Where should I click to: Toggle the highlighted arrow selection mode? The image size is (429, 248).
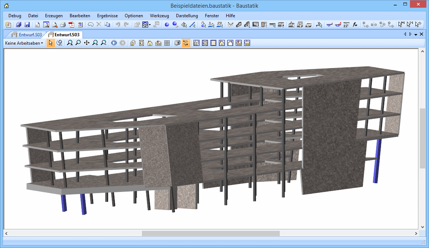coord(51,43)
